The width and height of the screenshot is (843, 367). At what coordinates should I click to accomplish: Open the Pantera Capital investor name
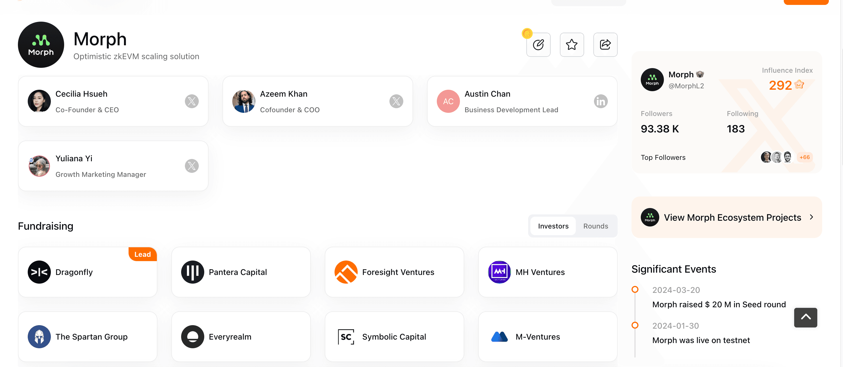tap(238, 272)
